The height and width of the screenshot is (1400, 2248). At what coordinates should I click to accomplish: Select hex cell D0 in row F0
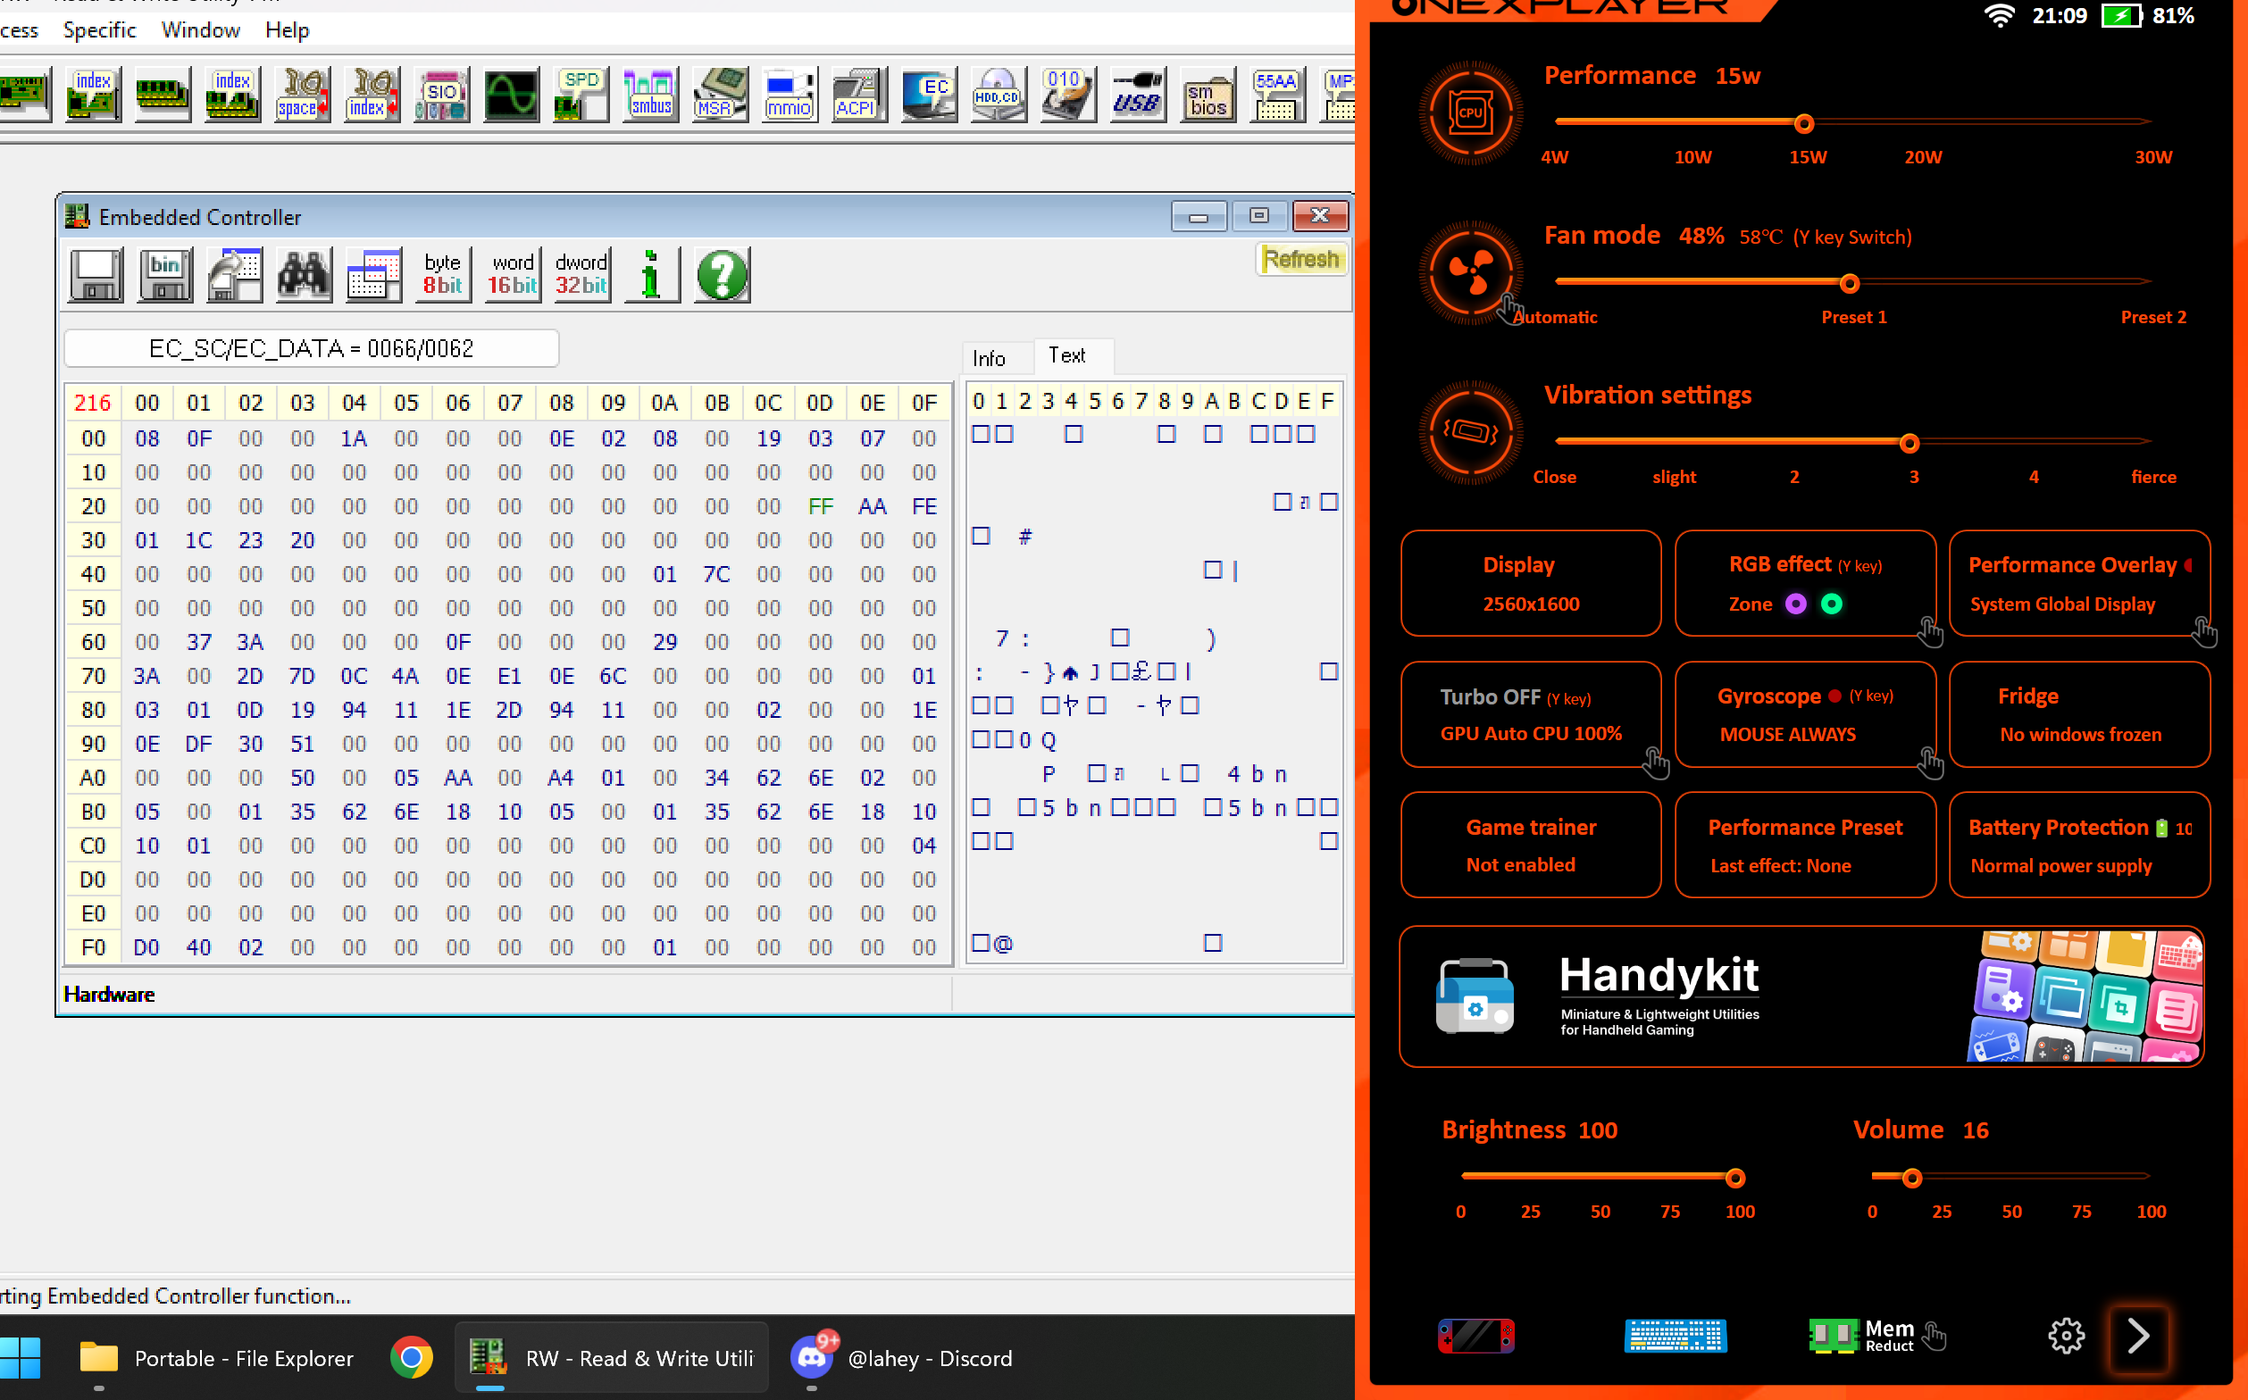click(146, 947)
